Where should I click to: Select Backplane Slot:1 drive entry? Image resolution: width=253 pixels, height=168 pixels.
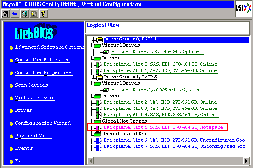[x=160, y=71]
